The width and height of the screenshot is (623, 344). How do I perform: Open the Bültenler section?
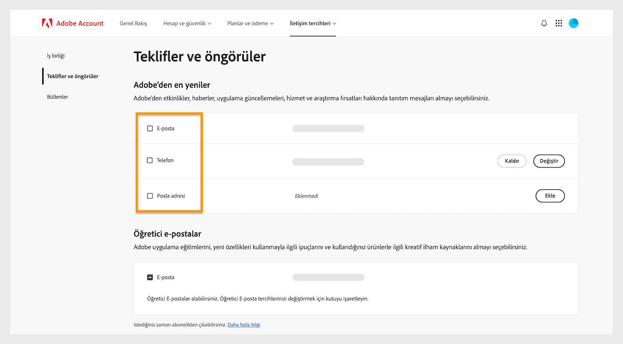[x=57, y=96]
